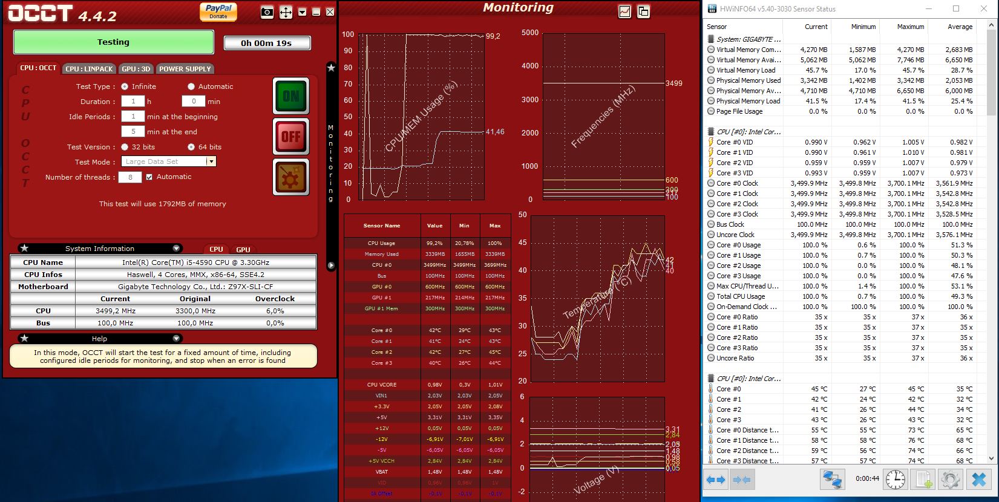Click HWiNFO log file add icon

click(x=923, y=480)
